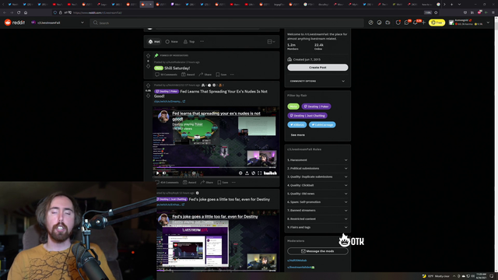
Task: Expand rule 1. Harassment
Action: tap(317, 160)
